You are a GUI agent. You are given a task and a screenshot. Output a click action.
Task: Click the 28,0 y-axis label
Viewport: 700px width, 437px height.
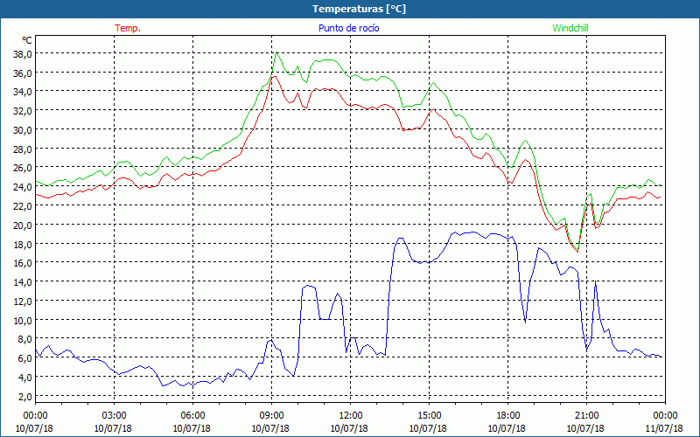point(23,149)
